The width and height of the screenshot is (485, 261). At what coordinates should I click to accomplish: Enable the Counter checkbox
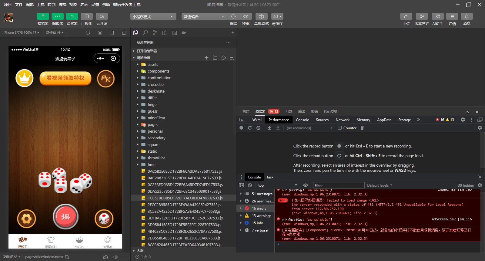click(x=340, y=128)
